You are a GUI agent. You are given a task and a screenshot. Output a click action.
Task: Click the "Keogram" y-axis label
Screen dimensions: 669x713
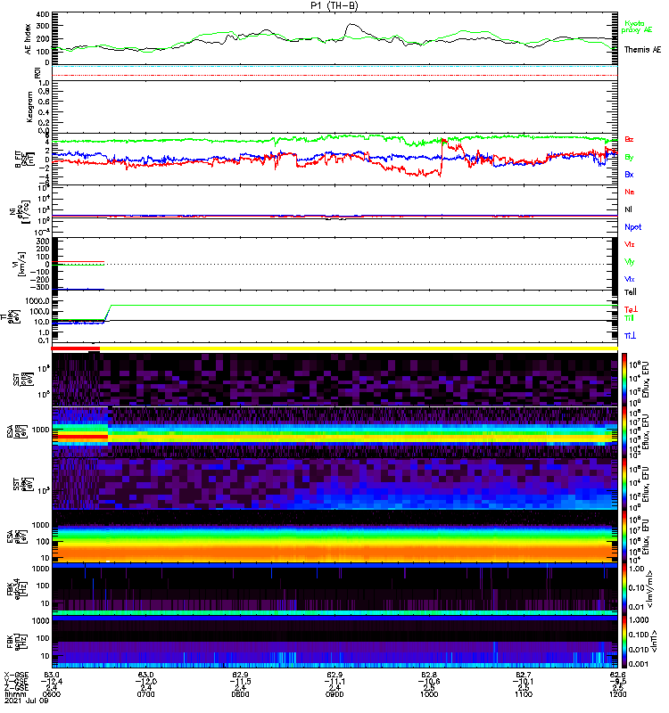tap(29, 107)
